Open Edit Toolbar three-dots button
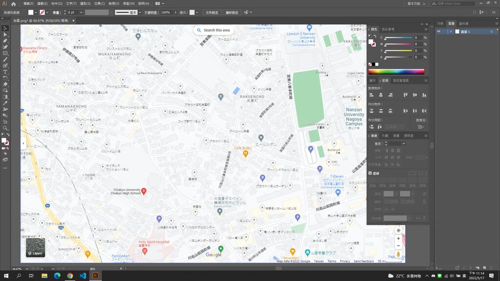 (x=5, y=168)
